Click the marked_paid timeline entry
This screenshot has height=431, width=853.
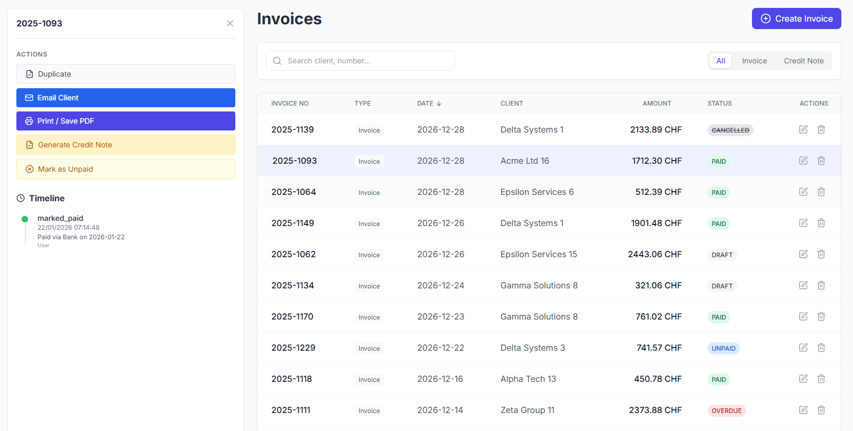pos(60,218)
